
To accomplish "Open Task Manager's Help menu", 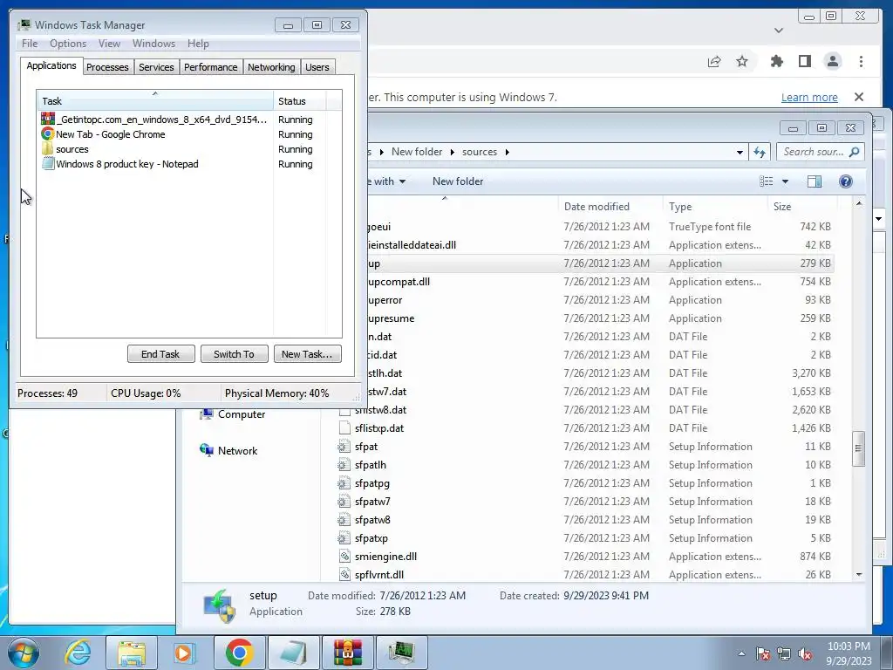I will coord(198,44).
